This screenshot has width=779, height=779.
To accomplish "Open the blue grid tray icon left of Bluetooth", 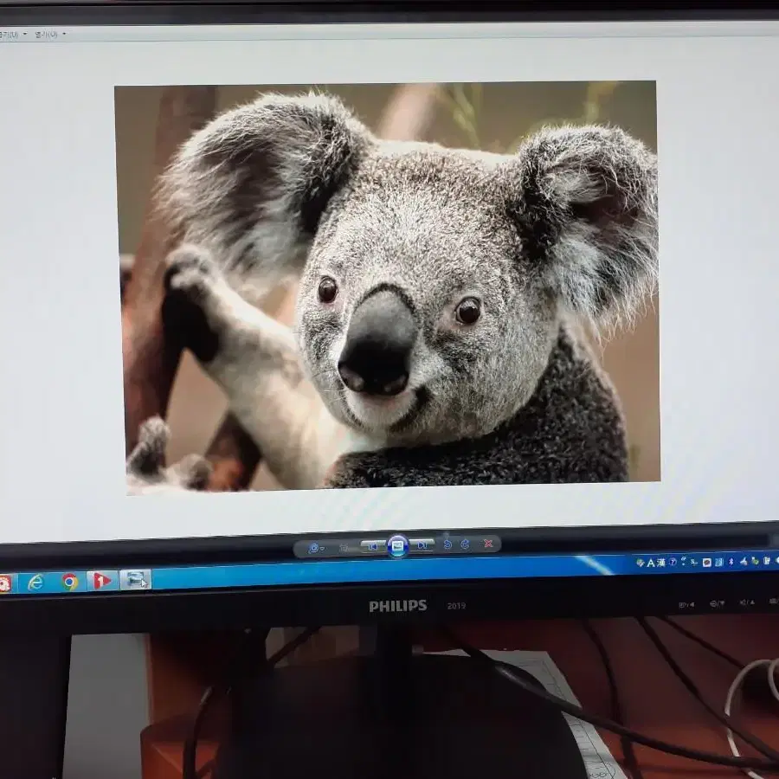I will (x=718, y=562).
